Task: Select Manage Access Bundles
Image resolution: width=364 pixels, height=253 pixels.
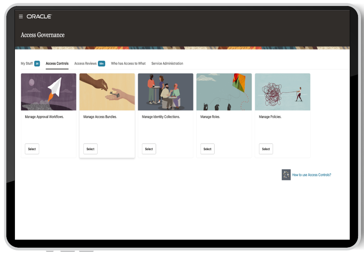Action: click(x=90, y=149)
